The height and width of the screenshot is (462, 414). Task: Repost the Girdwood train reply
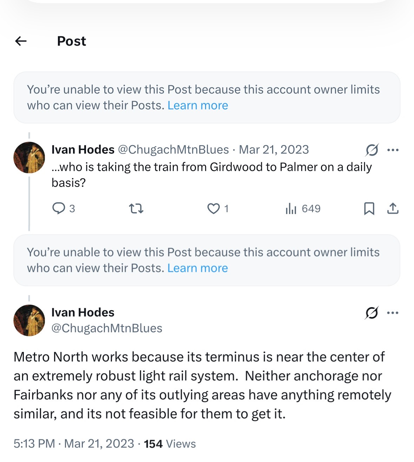tap(136, 209)
